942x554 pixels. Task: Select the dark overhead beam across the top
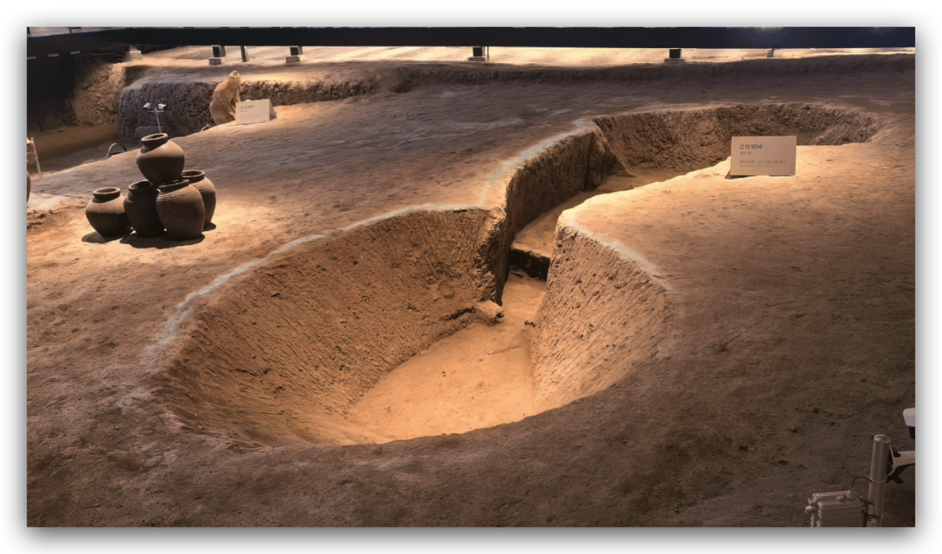click(x=475, y=36)
